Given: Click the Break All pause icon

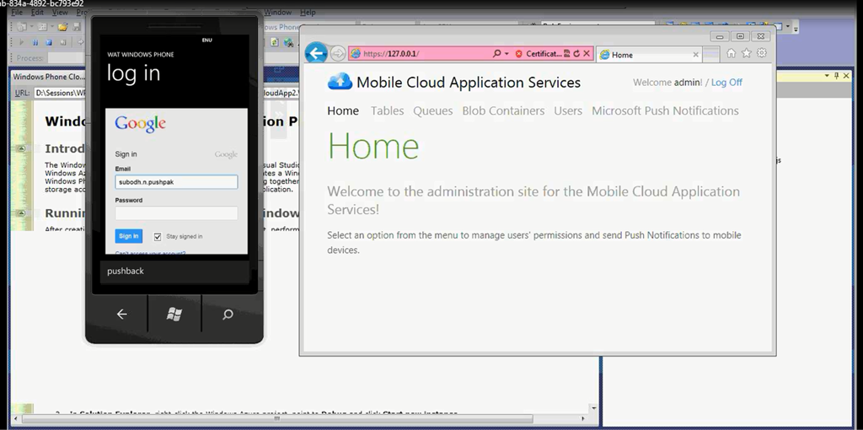Looking at the screenshot, I should pos(35,42).
